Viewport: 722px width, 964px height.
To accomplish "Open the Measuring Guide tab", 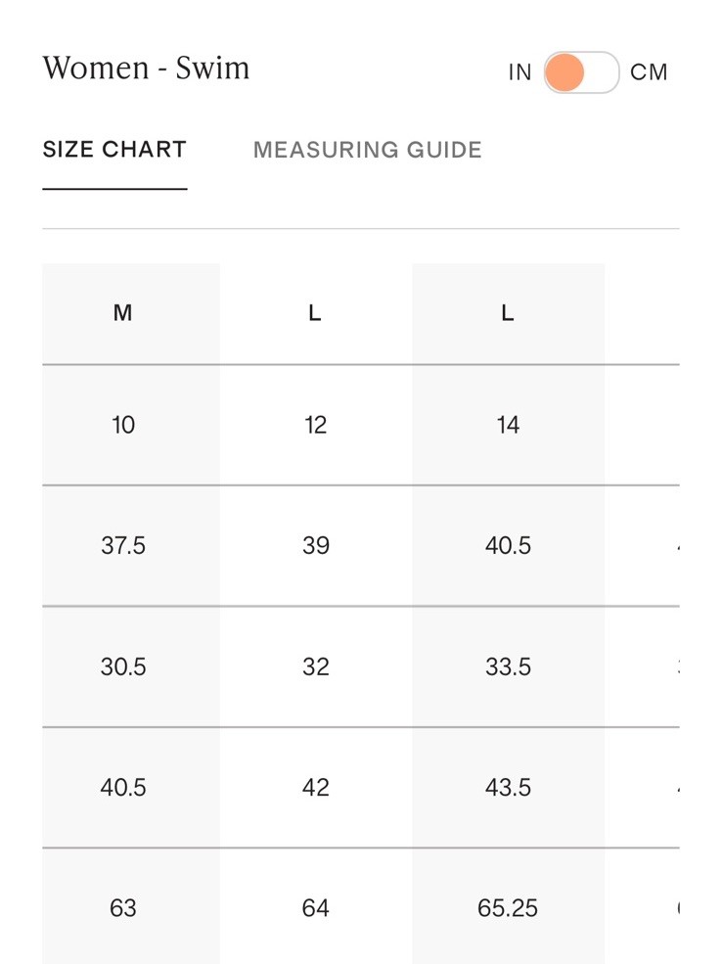I will [368, 150].
